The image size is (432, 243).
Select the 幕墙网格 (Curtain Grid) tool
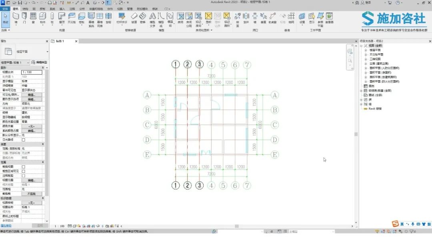point(100,20)
